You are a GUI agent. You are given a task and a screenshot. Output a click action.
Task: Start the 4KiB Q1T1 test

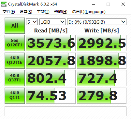[15, 96]
